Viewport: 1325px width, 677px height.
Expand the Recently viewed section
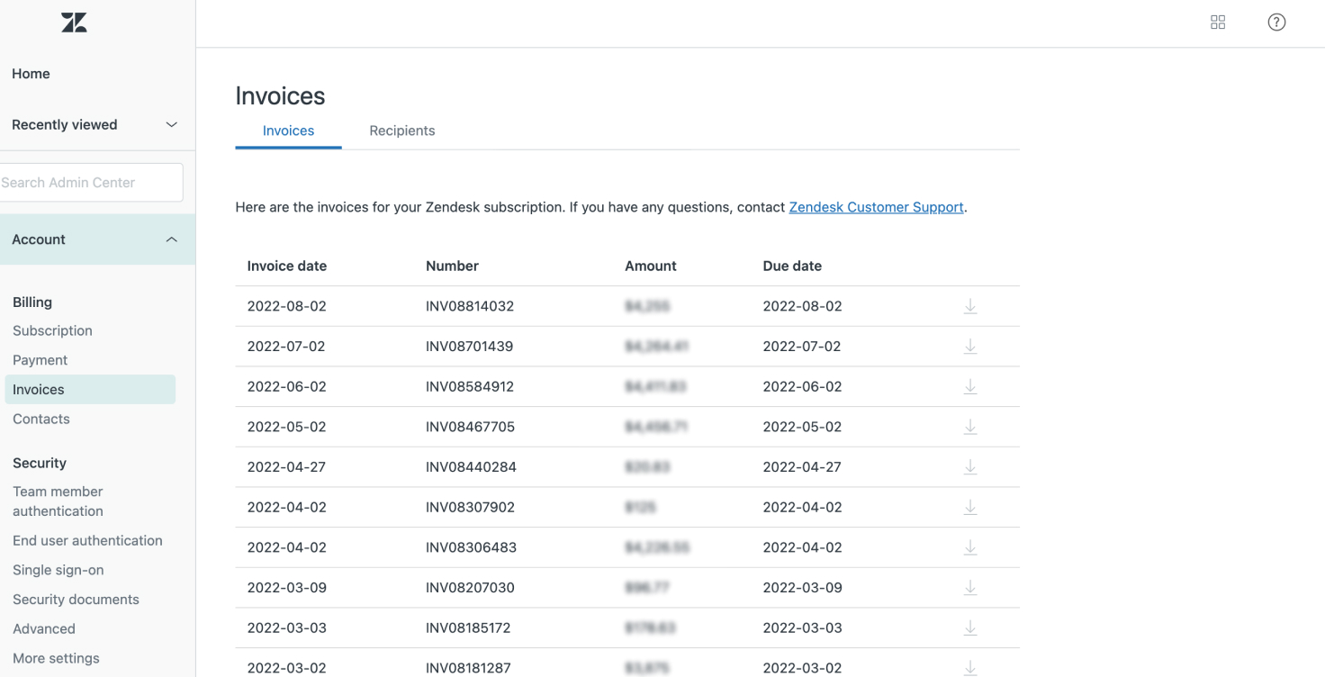coord(171,125)
